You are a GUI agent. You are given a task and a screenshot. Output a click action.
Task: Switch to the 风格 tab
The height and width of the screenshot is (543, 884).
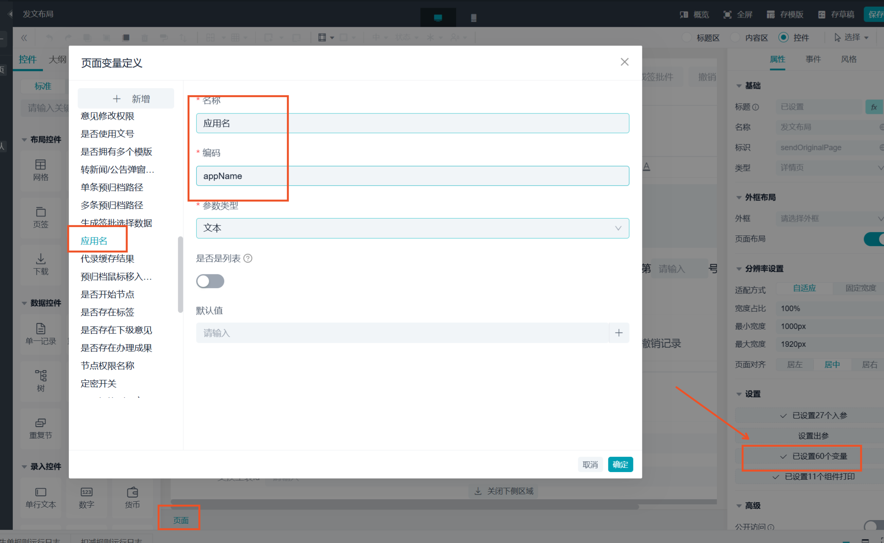click(849, 59)
